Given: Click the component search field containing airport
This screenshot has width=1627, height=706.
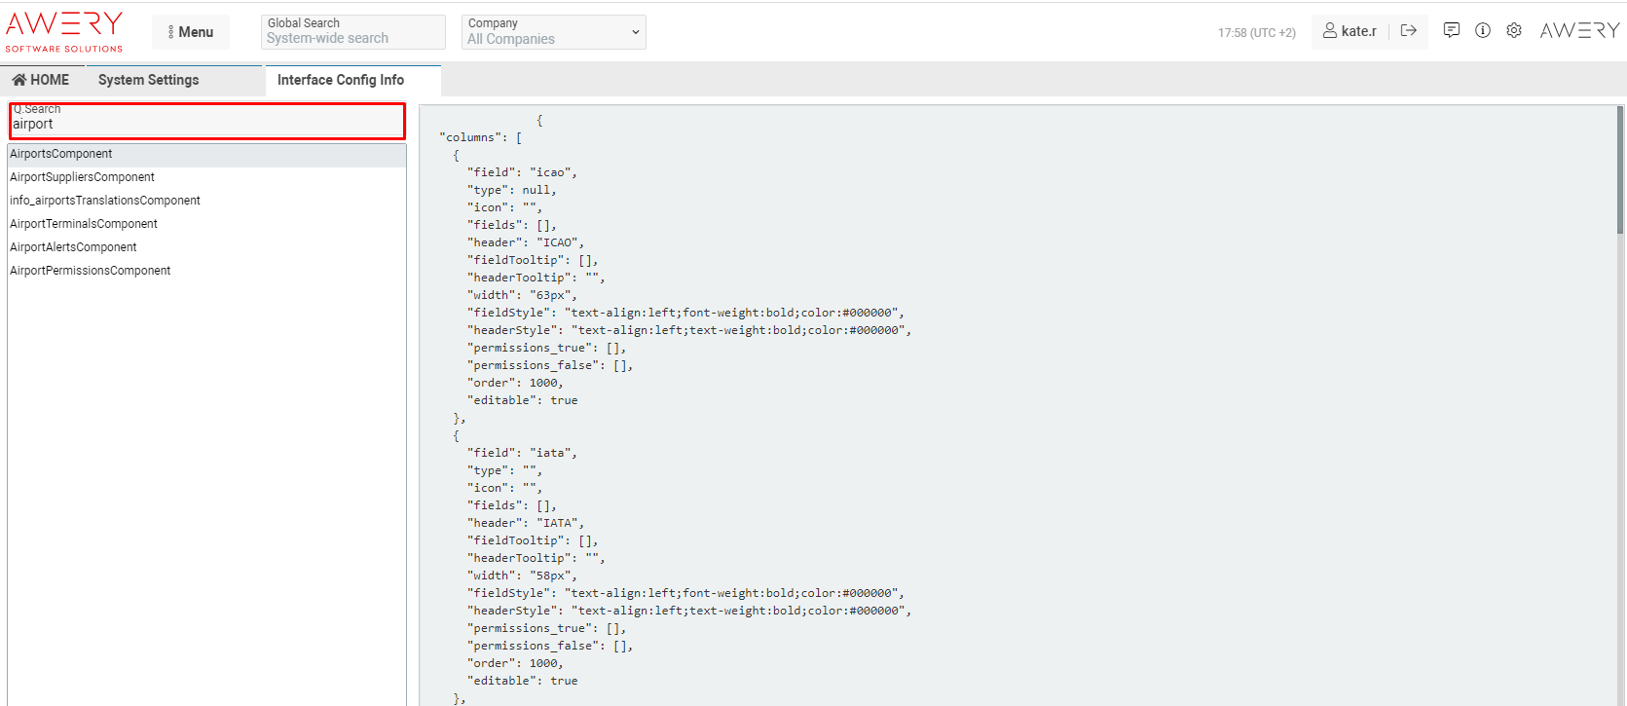Looking at the screenshot, I should pyautogui.click(x=206, y=124).
